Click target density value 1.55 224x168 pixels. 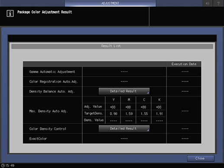[144, 114]
